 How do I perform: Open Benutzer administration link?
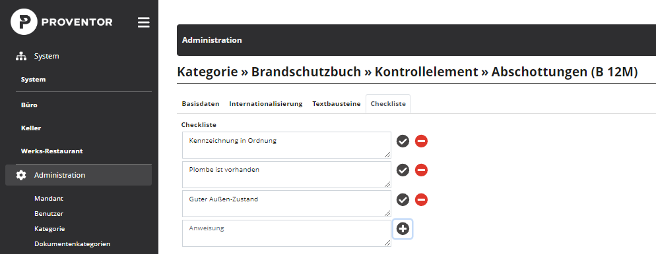coord(49,214)
